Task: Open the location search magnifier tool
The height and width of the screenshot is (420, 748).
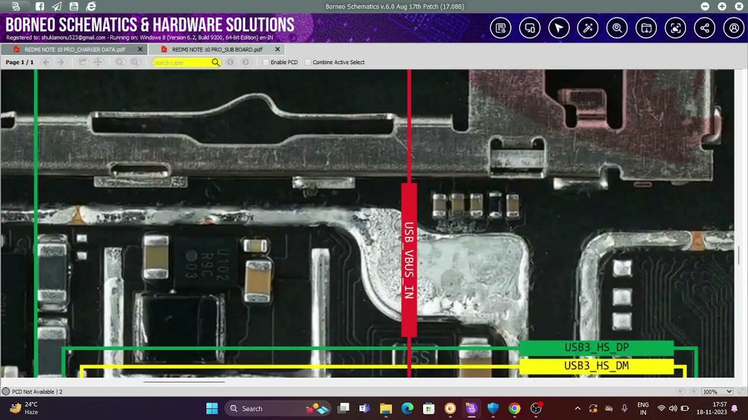Action: point(617,28)
